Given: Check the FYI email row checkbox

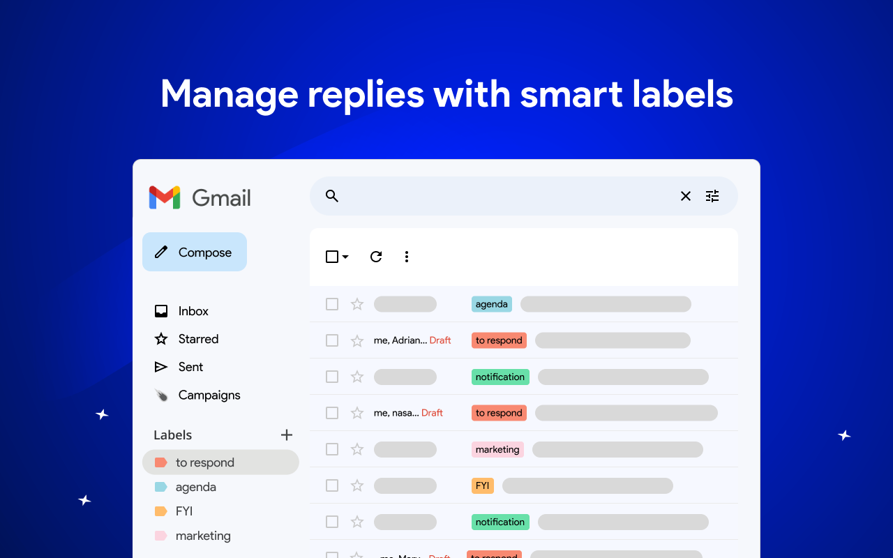Looking at the screenshot, I should click(x=332, y=485).
